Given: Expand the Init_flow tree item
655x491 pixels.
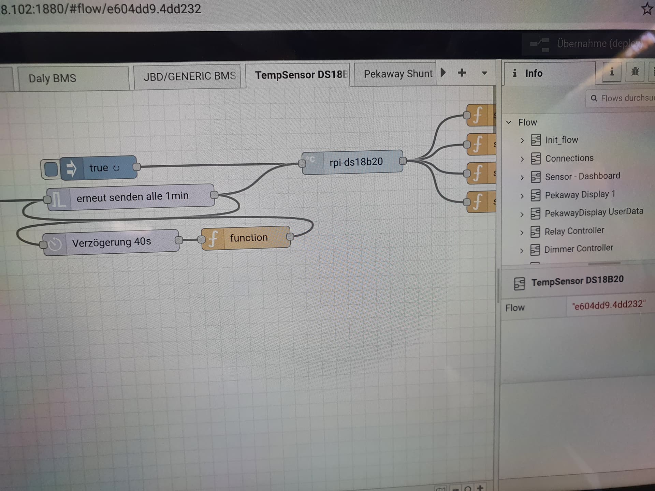Looking at the screenshot, I should pyautogui.click(x=522, y=140).
